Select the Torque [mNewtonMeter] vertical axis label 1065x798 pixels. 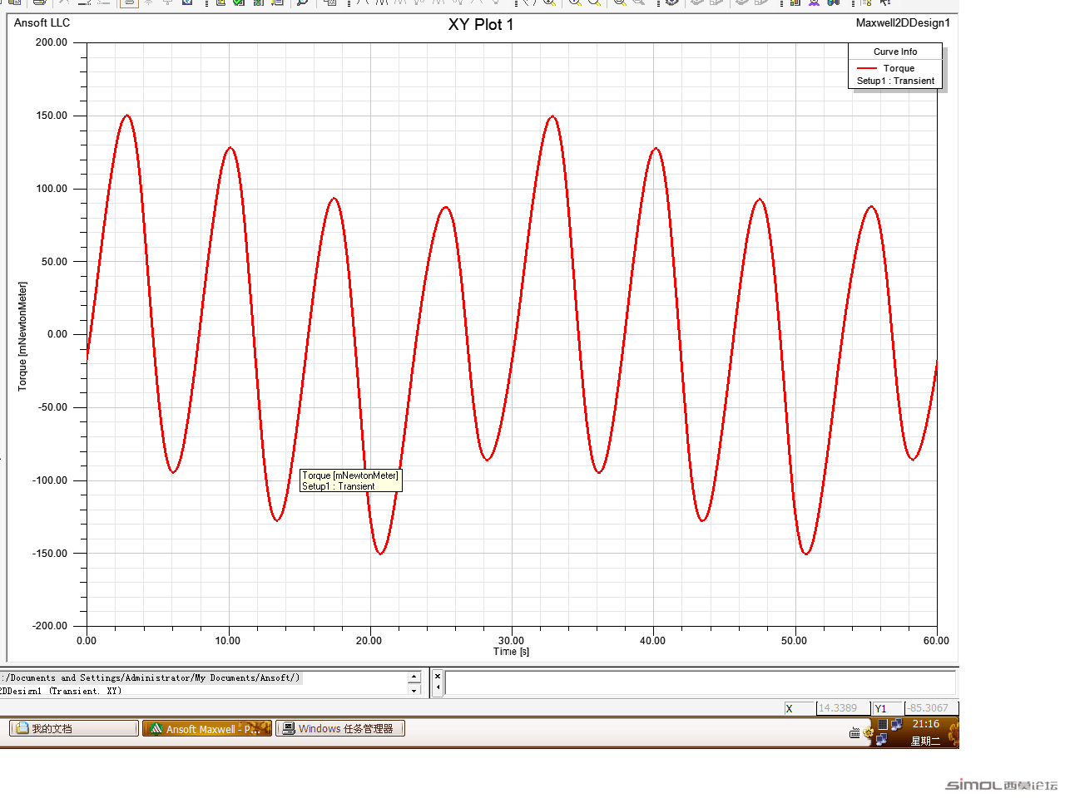pos(22,336)
